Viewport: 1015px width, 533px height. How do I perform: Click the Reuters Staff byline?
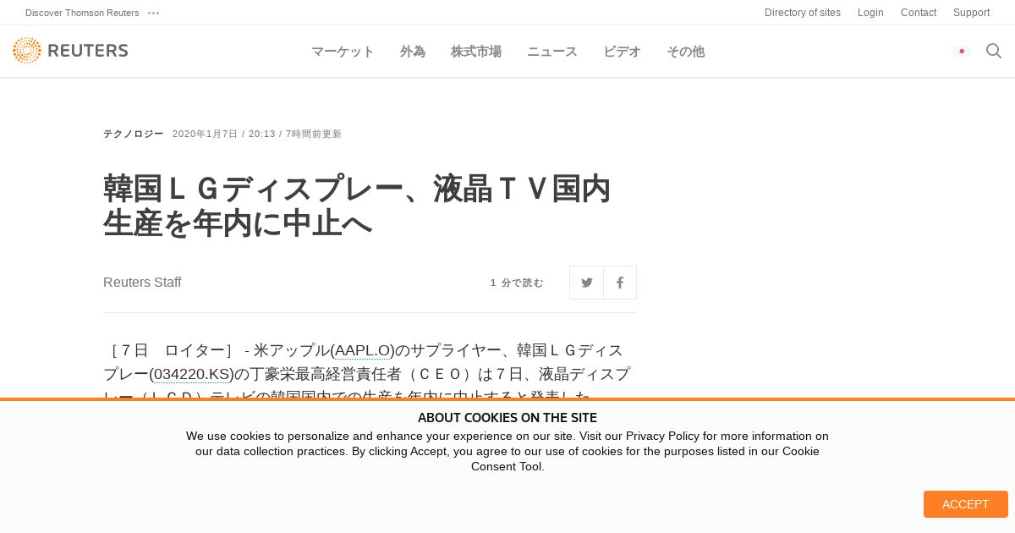[x=142, y=283]
